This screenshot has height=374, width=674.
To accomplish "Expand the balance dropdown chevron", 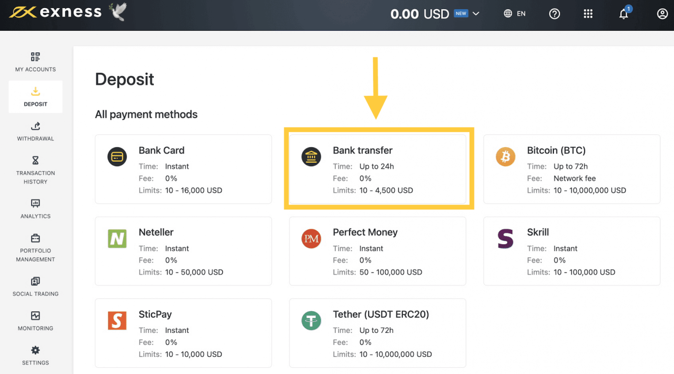I will 476,13.
